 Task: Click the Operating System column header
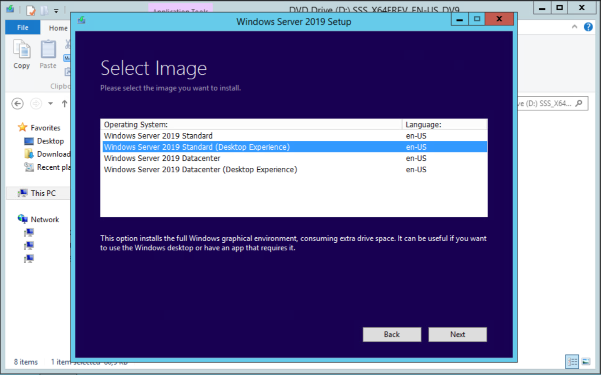251,124
